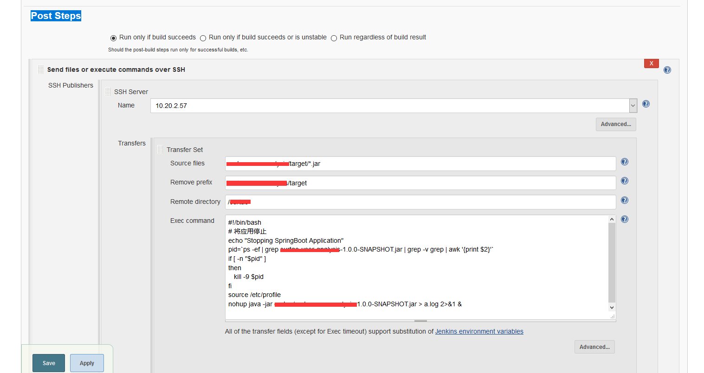Apply the configuration changes

tap(87, 363)
